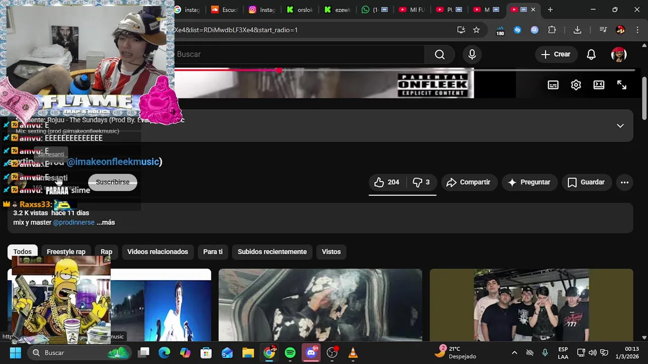This screenshot has width=648, height=364.
Task: Select the Rap filter chip
Action: 106,252
